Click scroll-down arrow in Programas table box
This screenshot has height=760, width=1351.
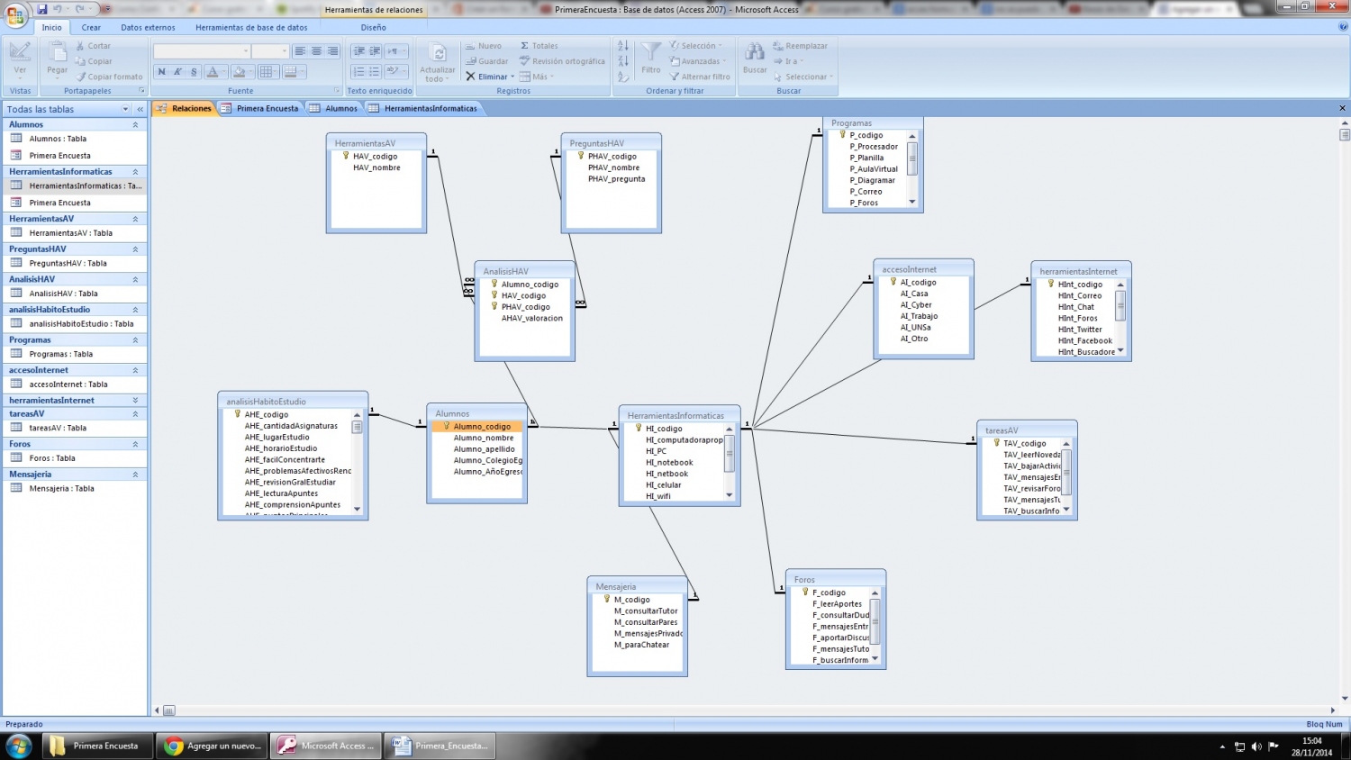click(x=911, y=202)
